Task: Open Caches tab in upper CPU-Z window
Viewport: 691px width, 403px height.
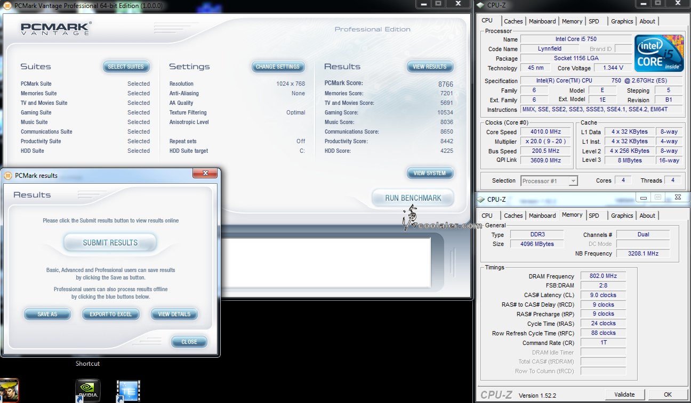Action: pos(513,21)
